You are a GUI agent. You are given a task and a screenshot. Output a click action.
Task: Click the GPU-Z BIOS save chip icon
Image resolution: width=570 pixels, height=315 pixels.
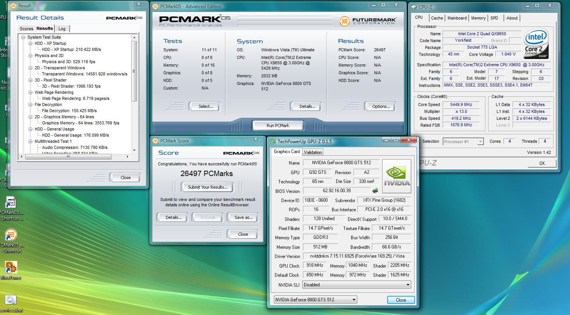tap(375, 191)
